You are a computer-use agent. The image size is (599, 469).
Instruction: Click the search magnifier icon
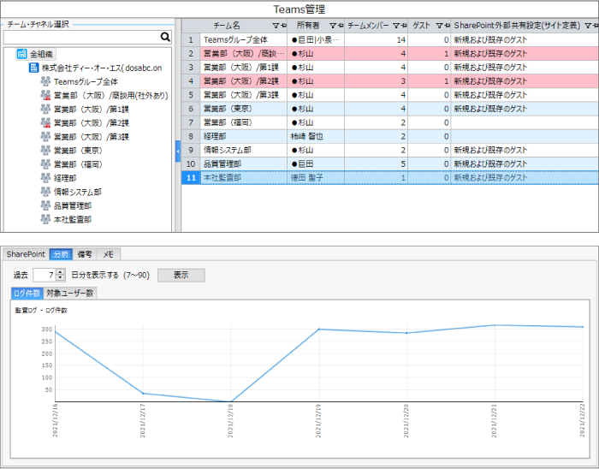pyautogui.click(x=165, y=37)
